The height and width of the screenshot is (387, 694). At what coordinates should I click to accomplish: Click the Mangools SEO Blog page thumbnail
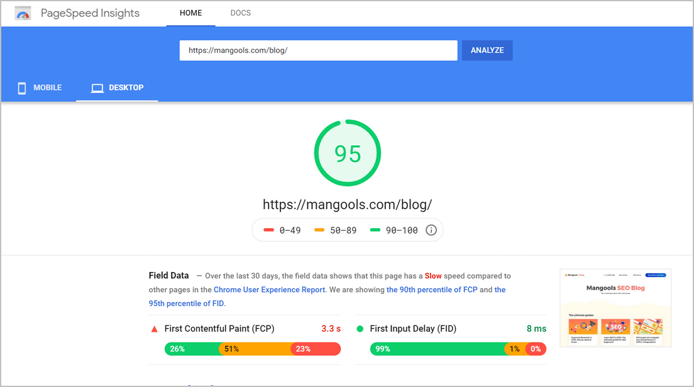[x=615, y=308]
